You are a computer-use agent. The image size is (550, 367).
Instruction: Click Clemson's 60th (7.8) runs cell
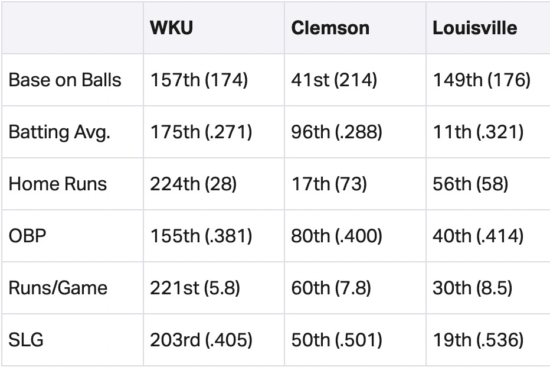coord(331,288)
